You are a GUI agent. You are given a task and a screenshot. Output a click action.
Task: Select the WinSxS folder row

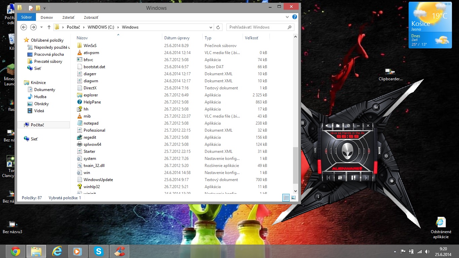click(172, 46)
